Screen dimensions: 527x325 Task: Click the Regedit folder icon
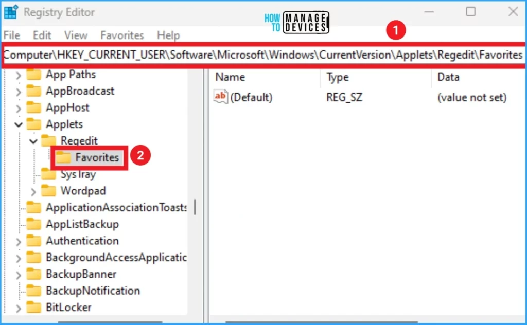point(48,141)
